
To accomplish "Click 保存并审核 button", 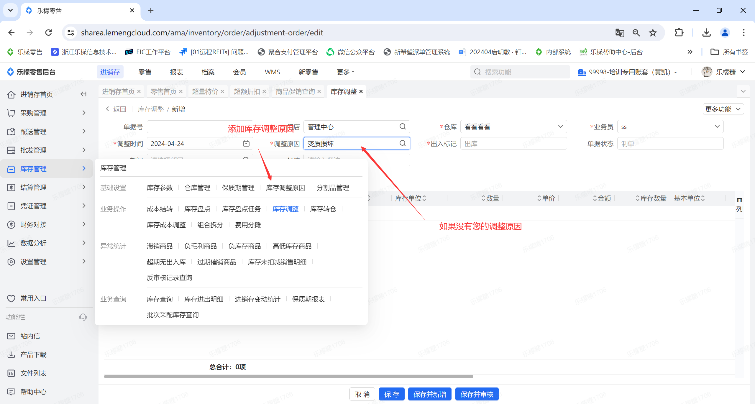I will tap(477, 394).
